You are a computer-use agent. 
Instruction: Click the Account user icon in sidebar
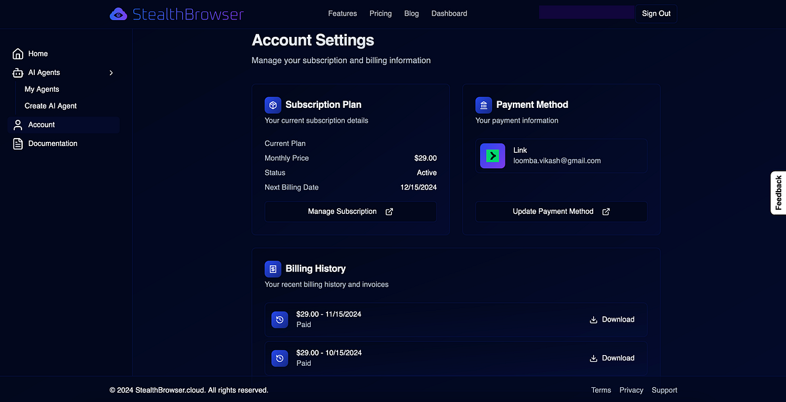click(18, 125)
